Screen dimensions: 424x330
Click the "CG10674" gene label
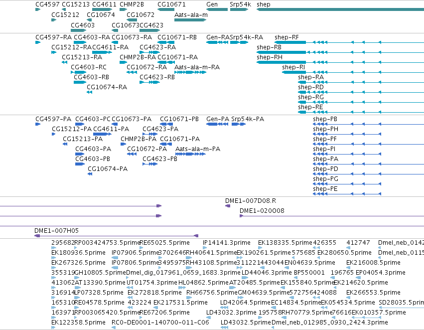coord(101,15)
